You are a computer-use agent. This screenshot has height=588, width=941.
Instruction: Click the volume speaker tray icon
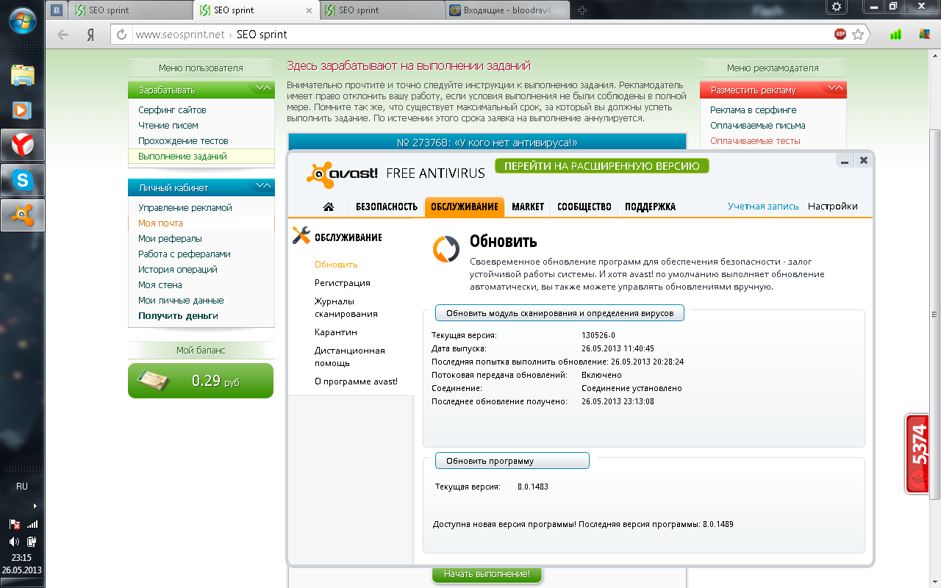point(14,542)
